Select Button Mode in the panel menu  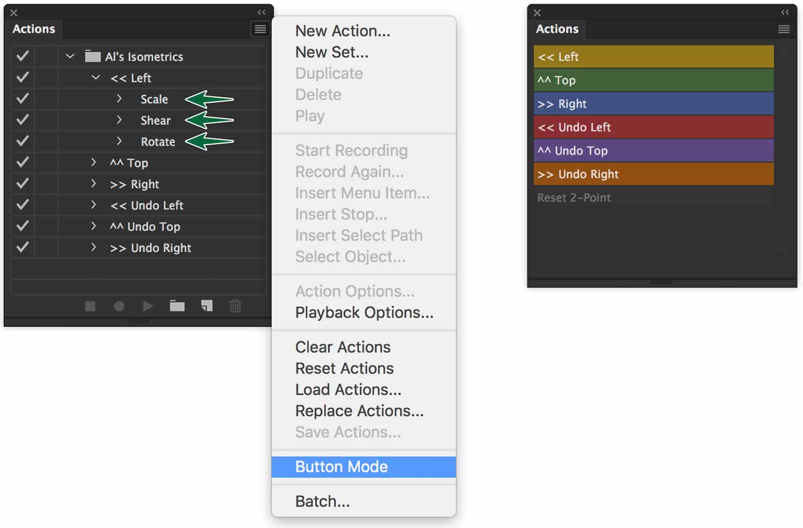[364, 467]
